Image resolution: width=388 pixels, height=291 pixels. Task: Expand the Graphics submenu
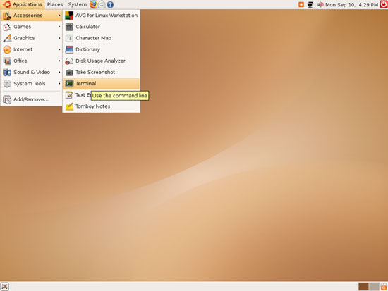(32, 38)
